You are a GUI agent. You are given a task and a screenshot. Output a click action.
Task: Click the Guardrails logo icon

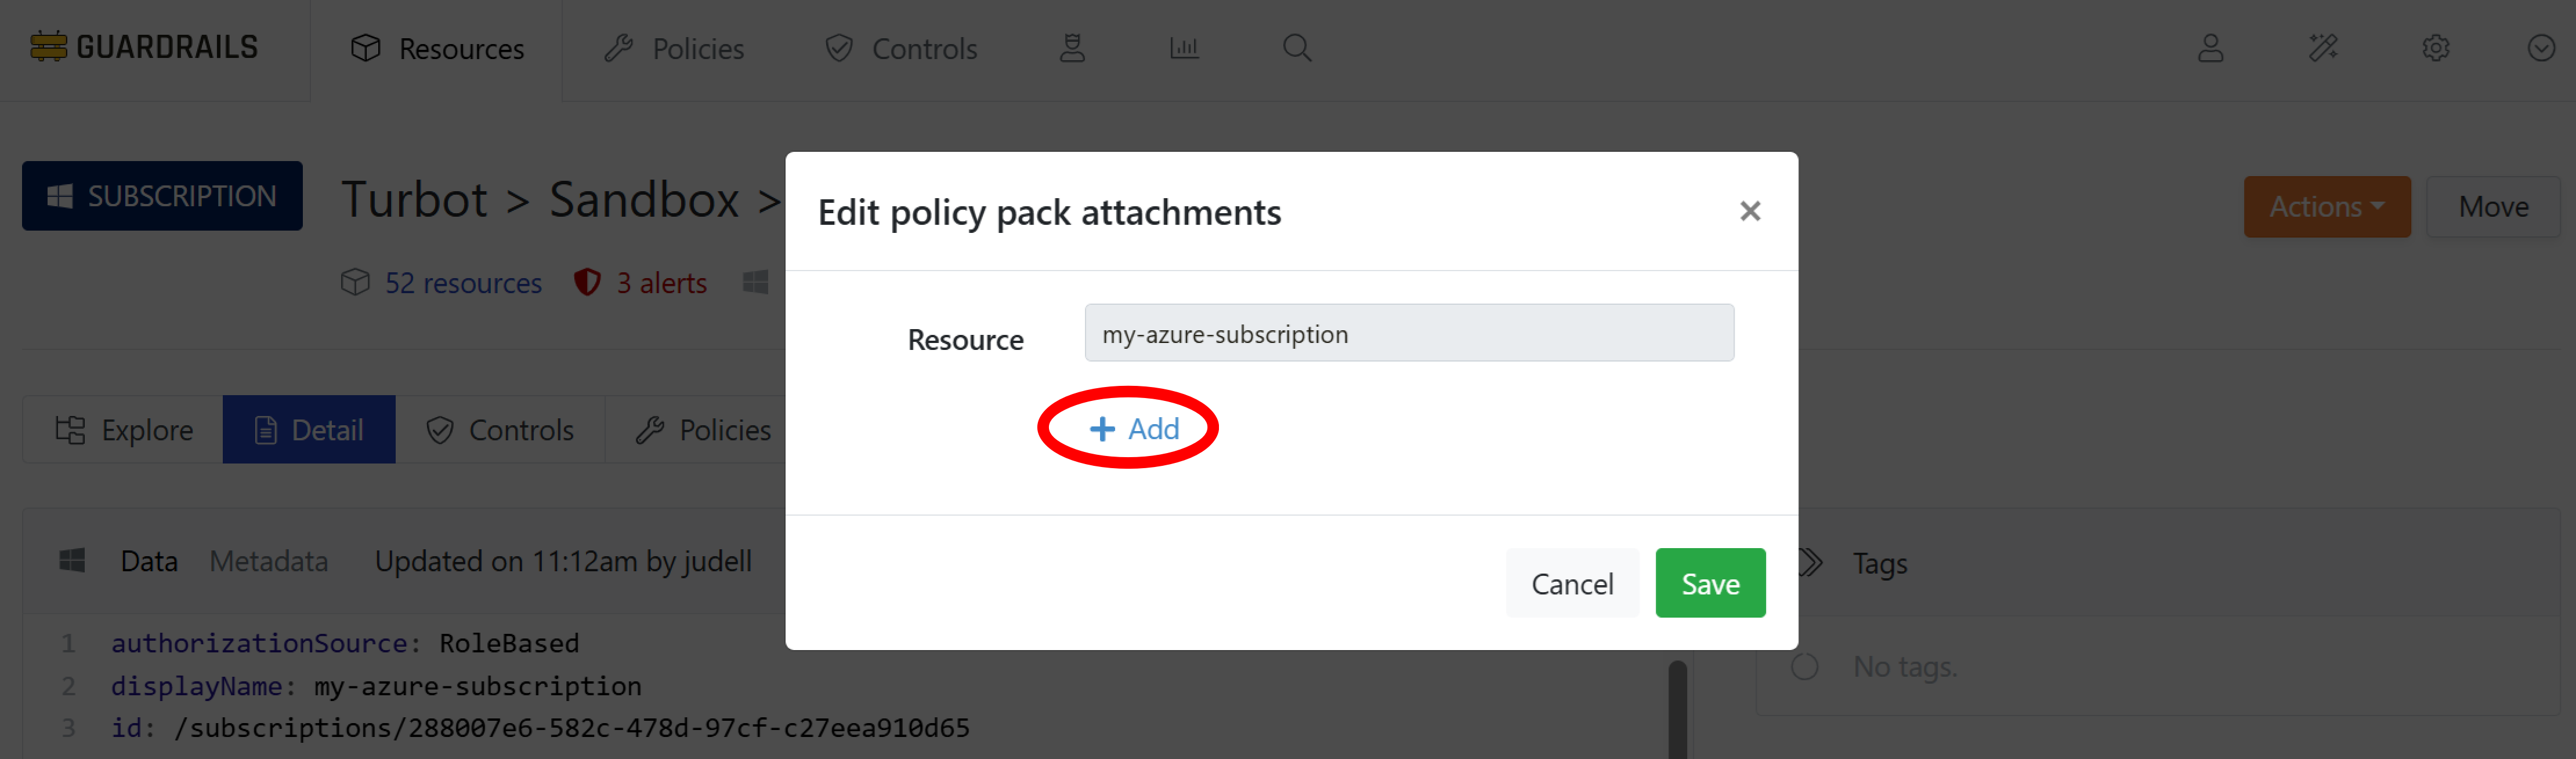point(48,47)
